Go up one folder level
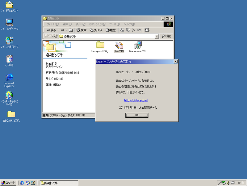 (70, 30)
